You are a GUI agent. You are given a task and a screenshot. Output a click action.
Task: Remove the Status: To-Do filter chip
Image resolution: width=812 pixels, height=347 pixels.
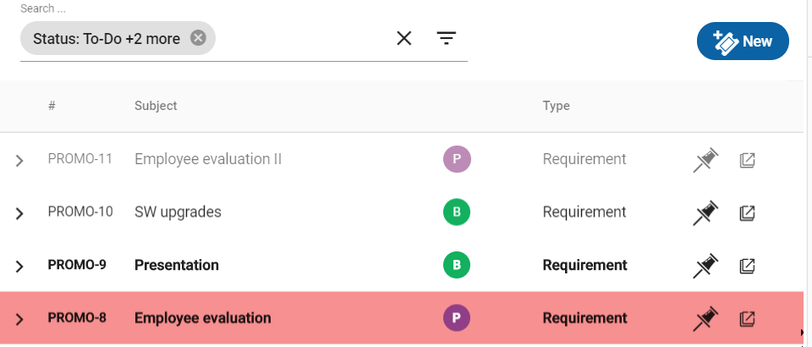198,38
